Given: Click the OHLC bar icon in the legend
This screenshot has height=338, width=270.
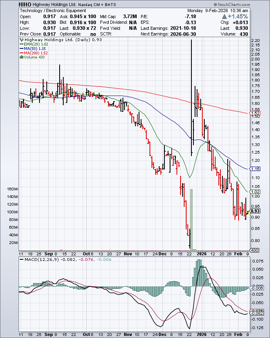Looking at the screenshot, I should 21,40.
